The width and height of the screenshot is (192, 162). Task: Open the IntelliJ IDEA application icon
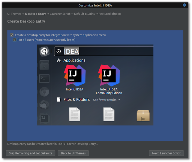[x=75, y=76]
